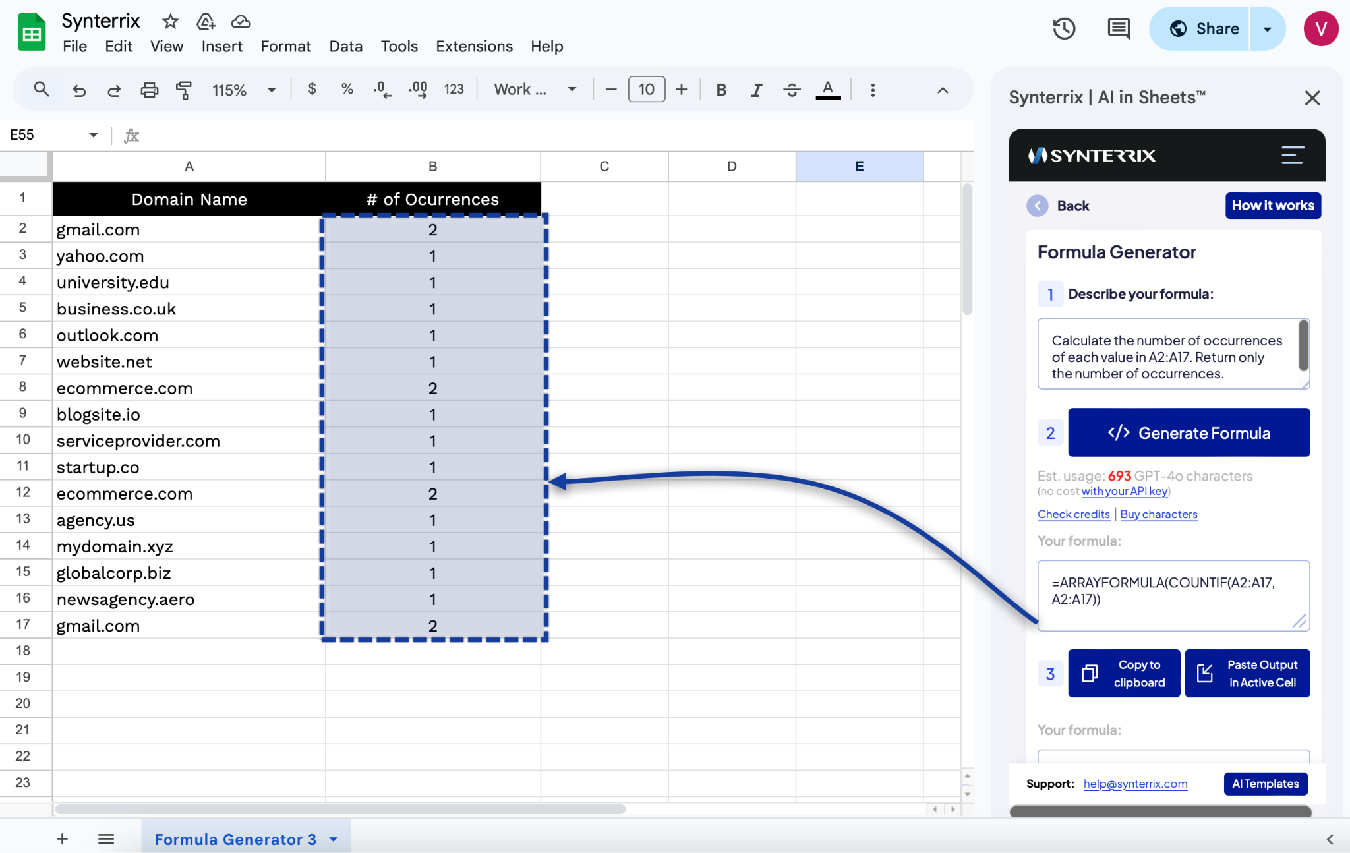Click the horizontal sheet scrollbar
The height and width of the screenshot is (853, 1350).
coord(340,809)
